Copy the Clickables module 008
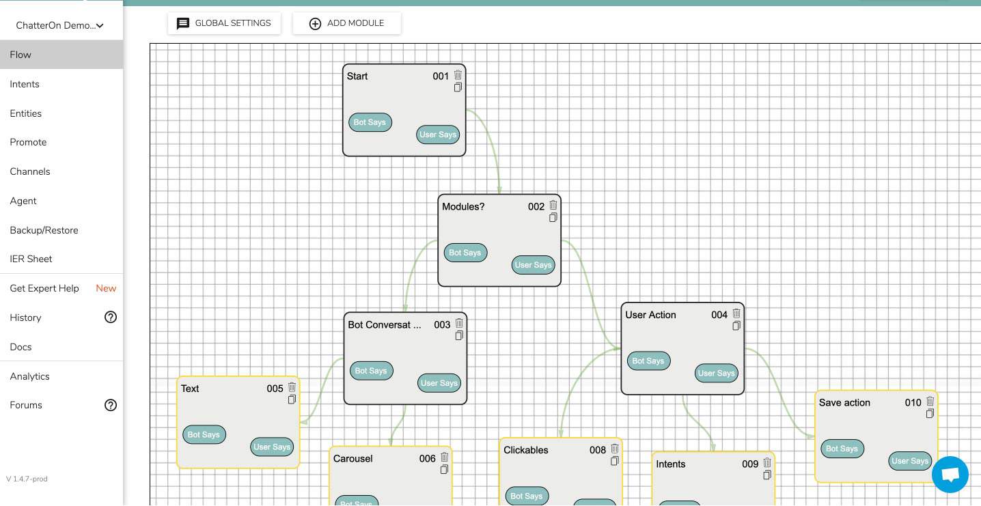 coord(615,461)
